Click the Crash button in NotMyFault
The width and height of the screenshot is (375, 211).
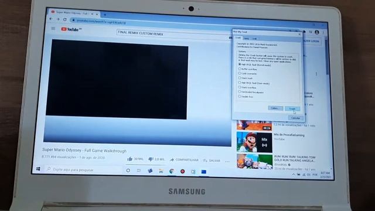coord(292,108)
